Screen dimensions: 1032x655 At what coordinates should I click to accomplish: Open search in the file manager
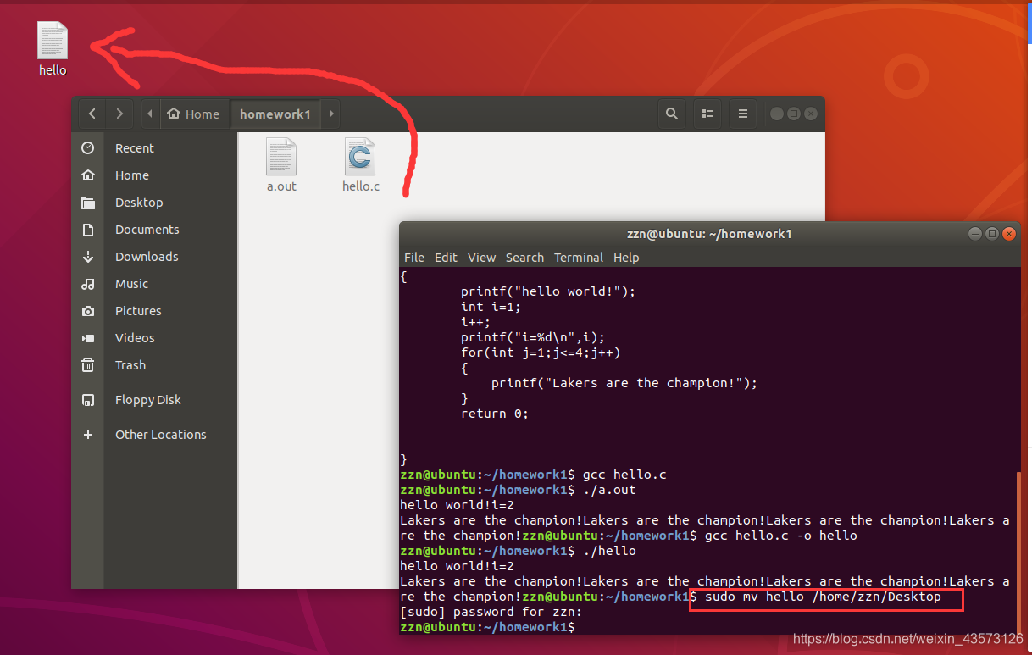[x=672, y=114]
